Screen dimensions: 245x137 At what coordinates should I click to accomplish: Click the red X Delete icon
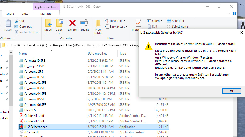(72, 23)
